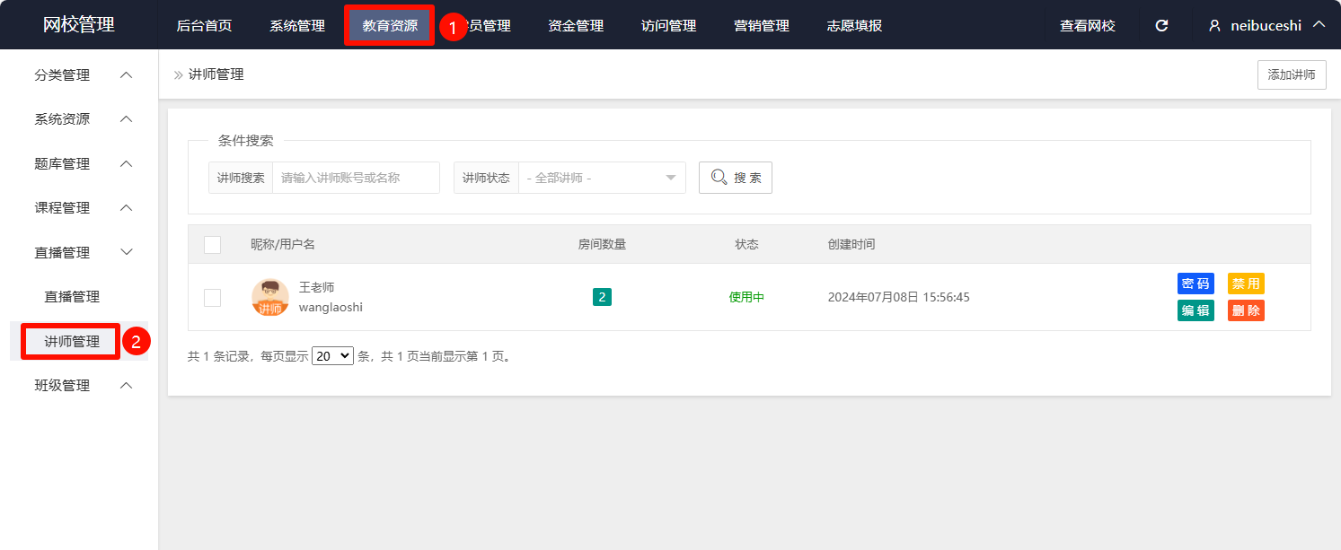Click the magnifier icon on the search button
Viewport: 1341px width, 550px height.
[x=719, y=177]
